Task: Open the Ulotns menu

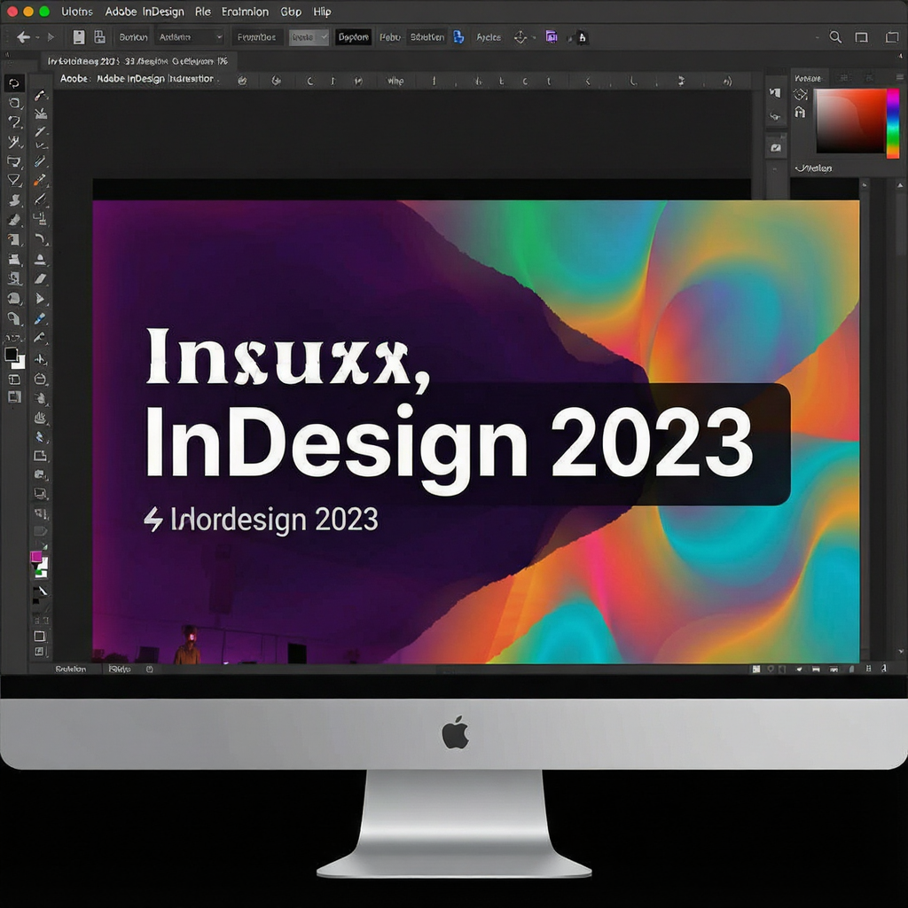Action: [77, 12]
